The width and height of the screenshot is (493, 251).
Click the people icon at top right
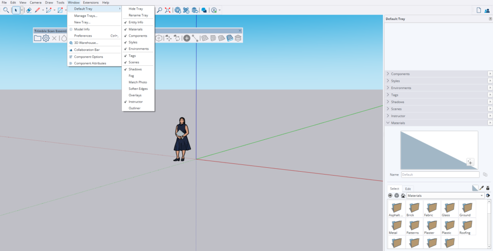pyautogui.click(x=487, y=10)
